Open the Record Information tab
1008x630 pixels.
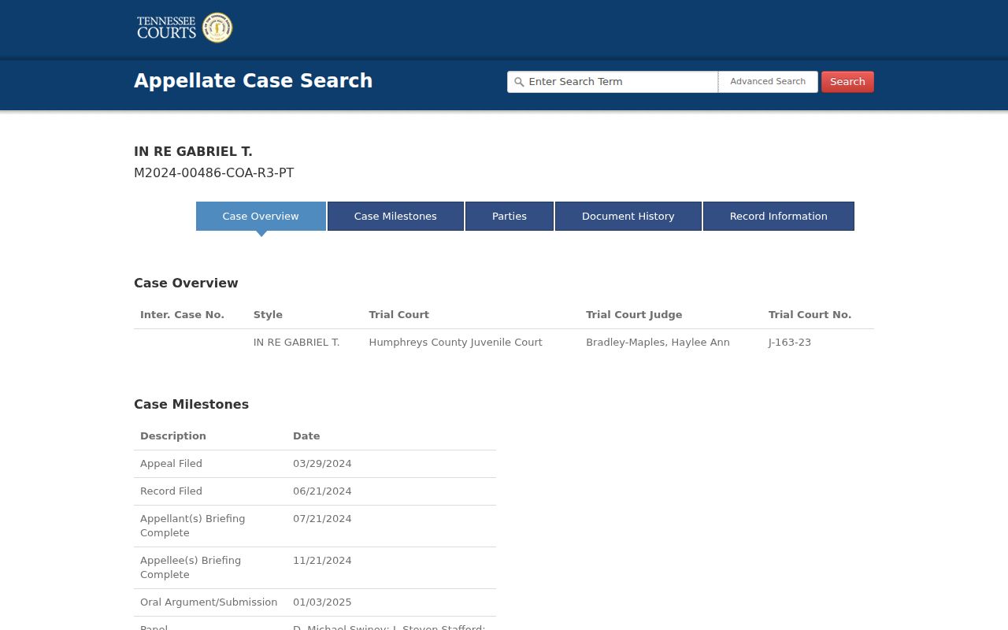tap(779, 216)
